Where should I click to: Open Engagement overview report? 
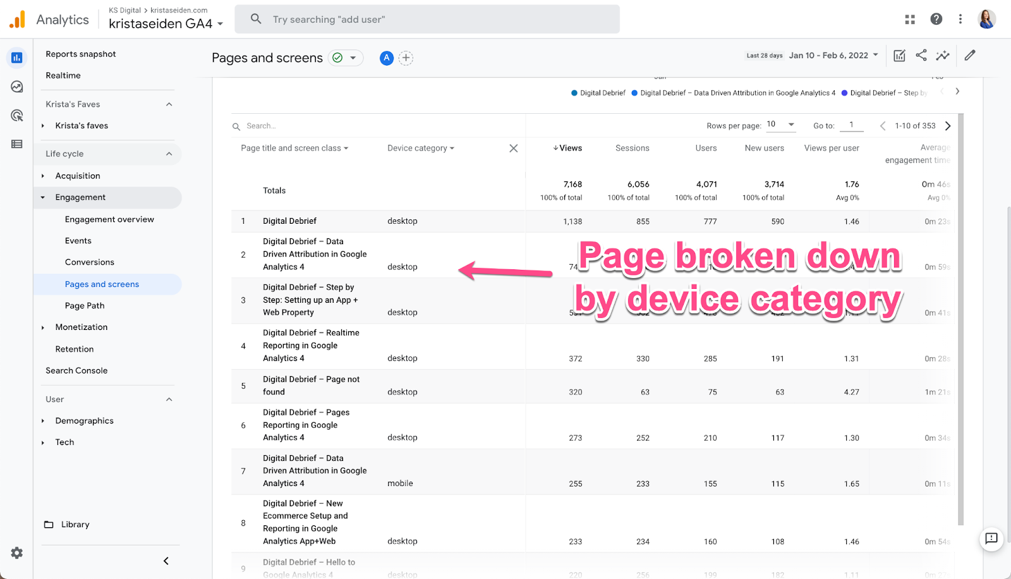tap(109, 219)
